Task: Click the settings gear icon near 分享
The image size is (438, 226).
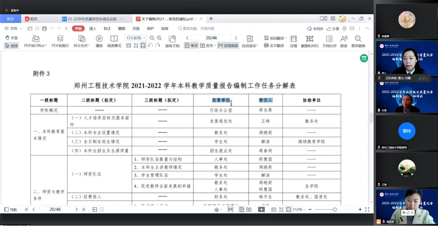Action: [x=345, y=29]
